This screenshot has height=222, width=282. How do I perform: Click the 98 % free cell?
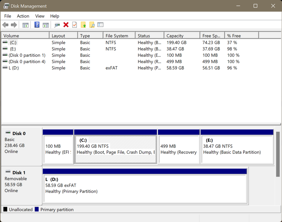(x=232, y=49)
